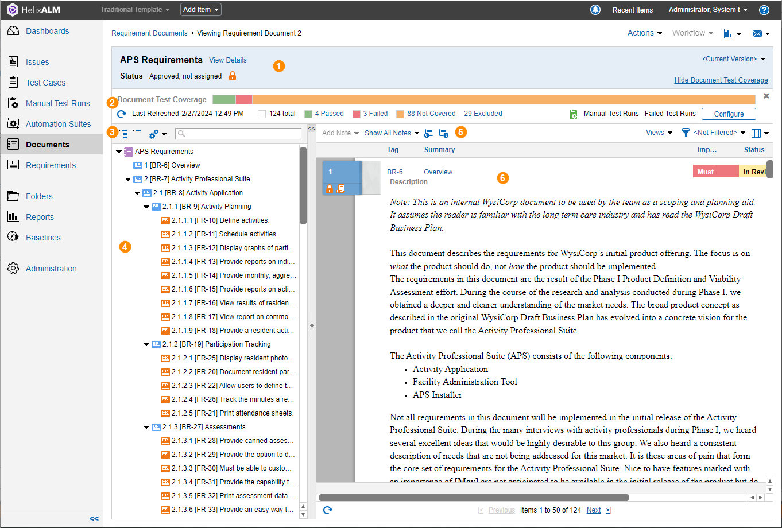The image size is (782, 528).
Task: Collapse the APS Requirements root node
Action: [x=119, y=152]
